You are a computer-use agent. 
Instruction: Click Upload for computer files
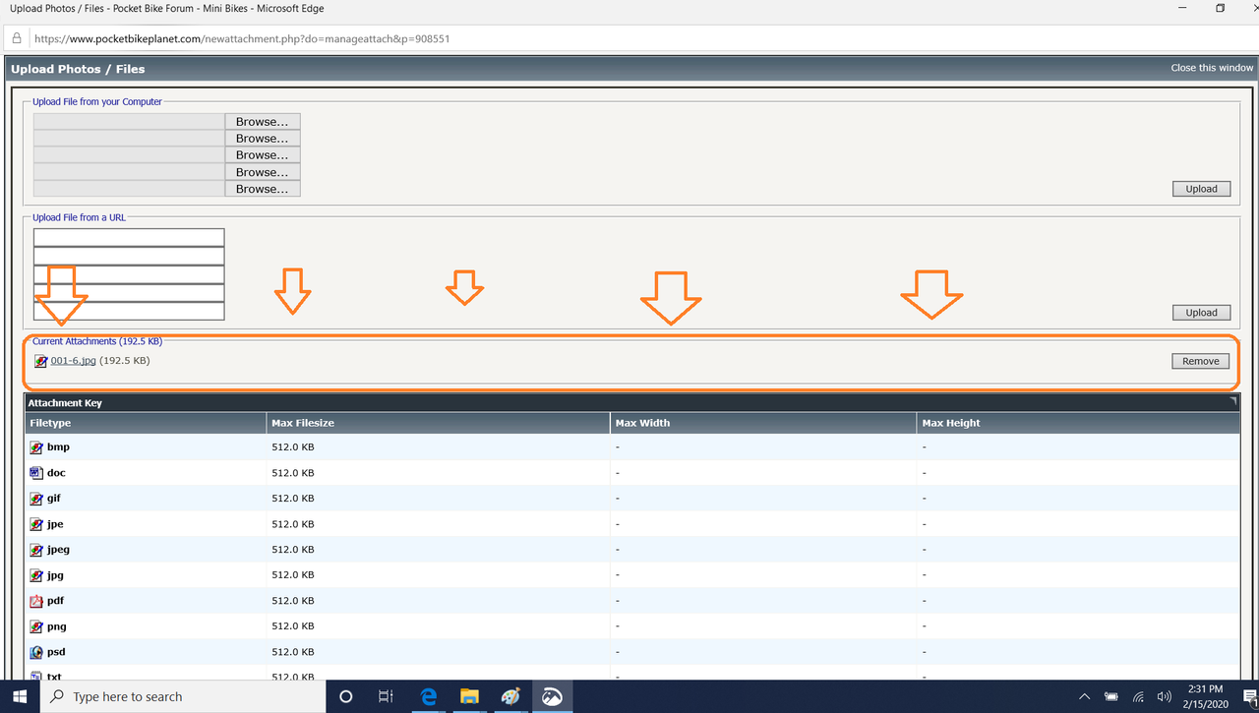1201,189
